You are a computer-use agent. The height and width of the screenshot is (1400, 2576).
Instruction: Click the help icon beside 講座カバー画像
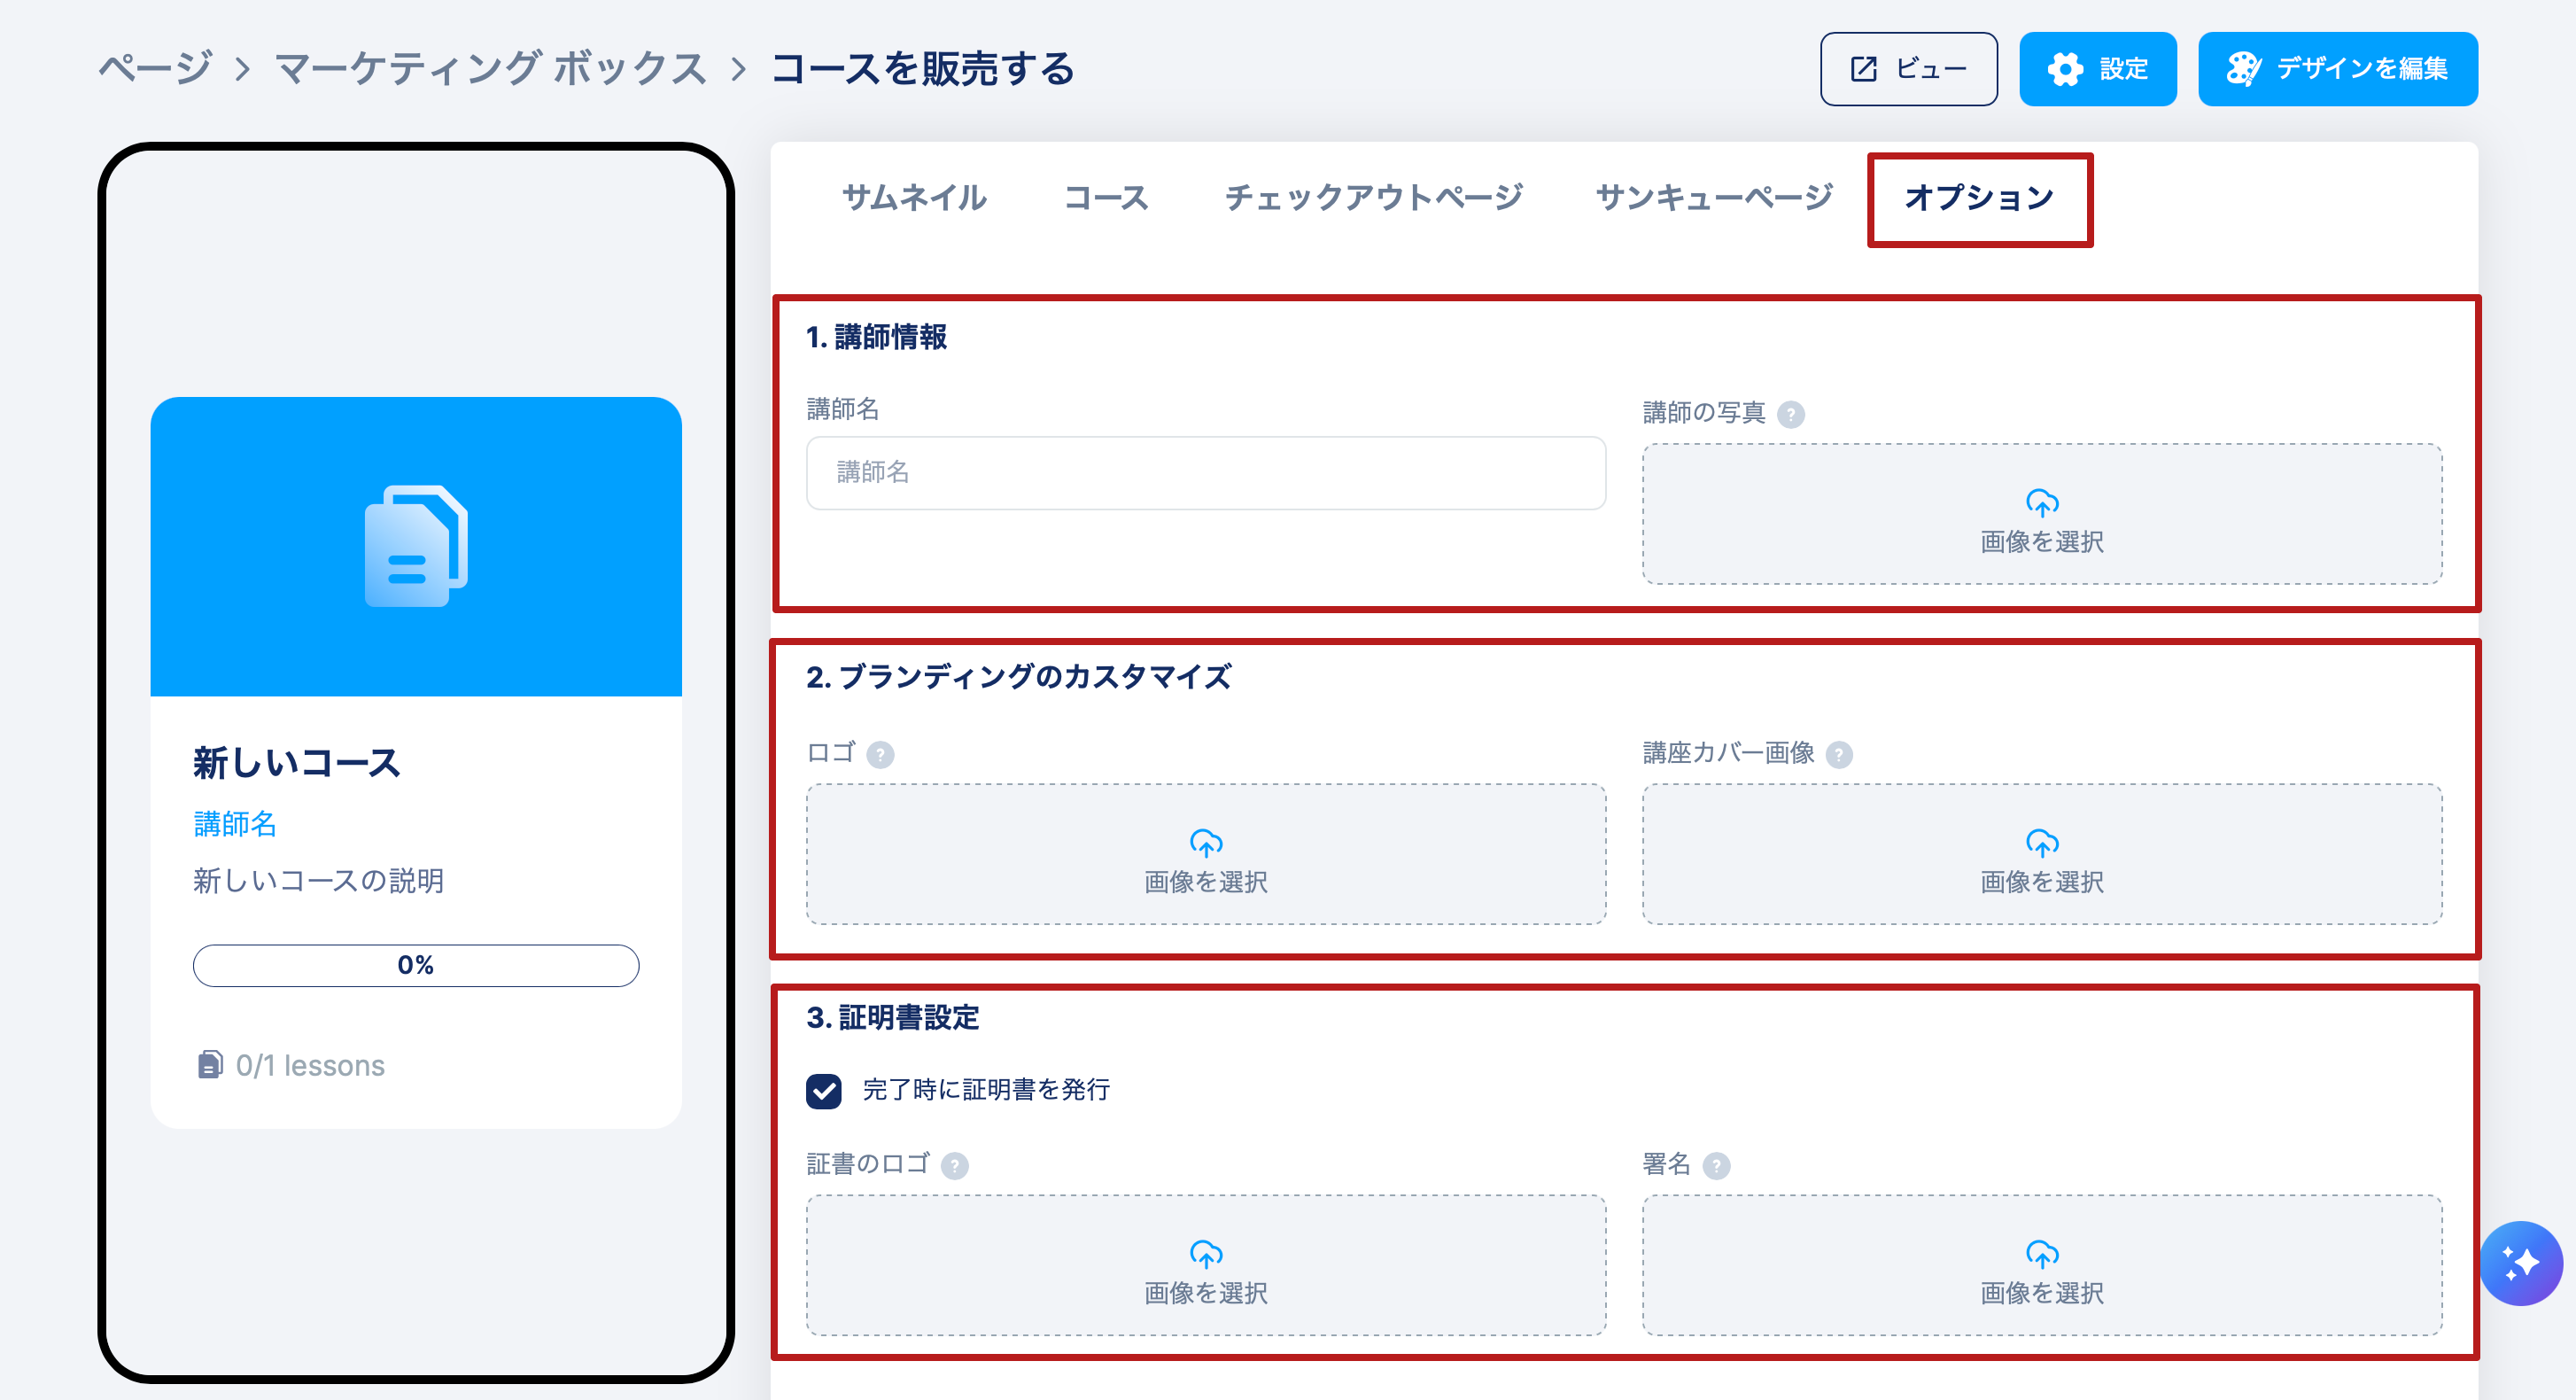point(1838,754)
